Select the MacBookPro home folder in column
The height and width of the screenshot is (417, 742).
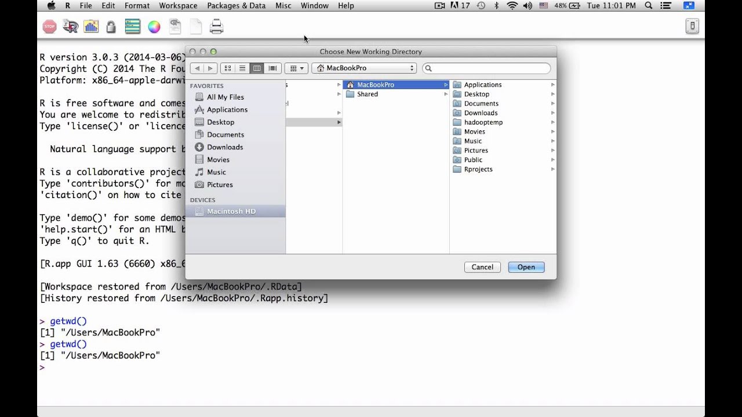tap(396, 85)
